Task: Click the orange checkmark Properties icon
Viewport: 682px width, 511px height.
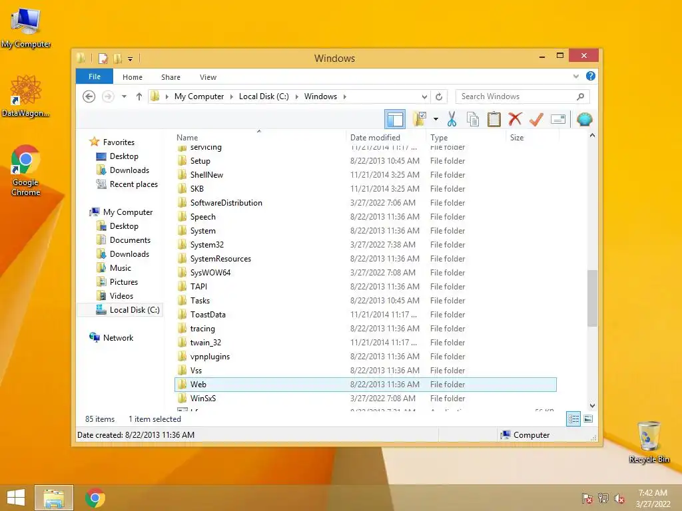Action: tap(536, 119)
